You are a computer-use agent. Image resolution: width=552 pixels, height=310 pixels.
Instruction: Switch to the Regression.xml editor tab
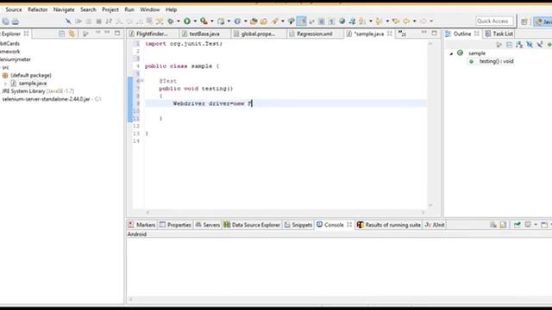tap(314, 34)
